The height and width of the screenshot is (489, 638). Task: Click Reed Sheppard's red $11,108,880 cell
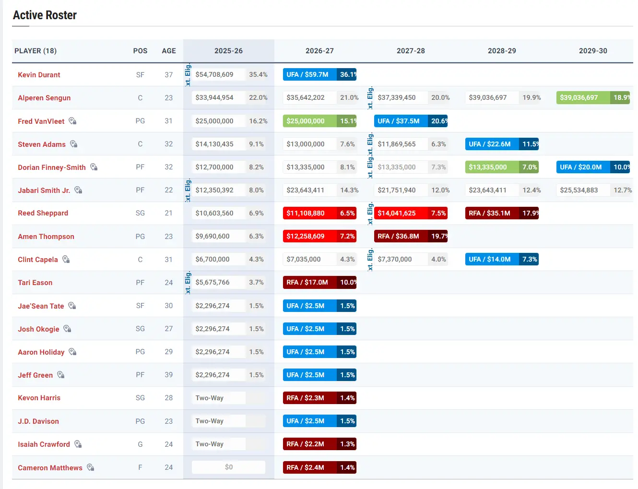click(x=319, y=213)
